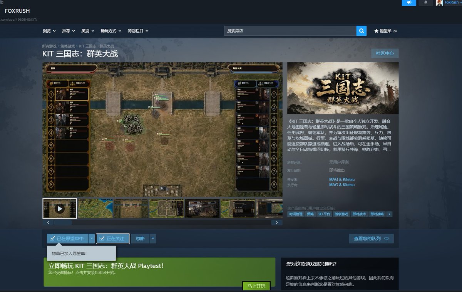Open the 社区中心 community hub
This screenshot has height=292, width=462.
385,53
